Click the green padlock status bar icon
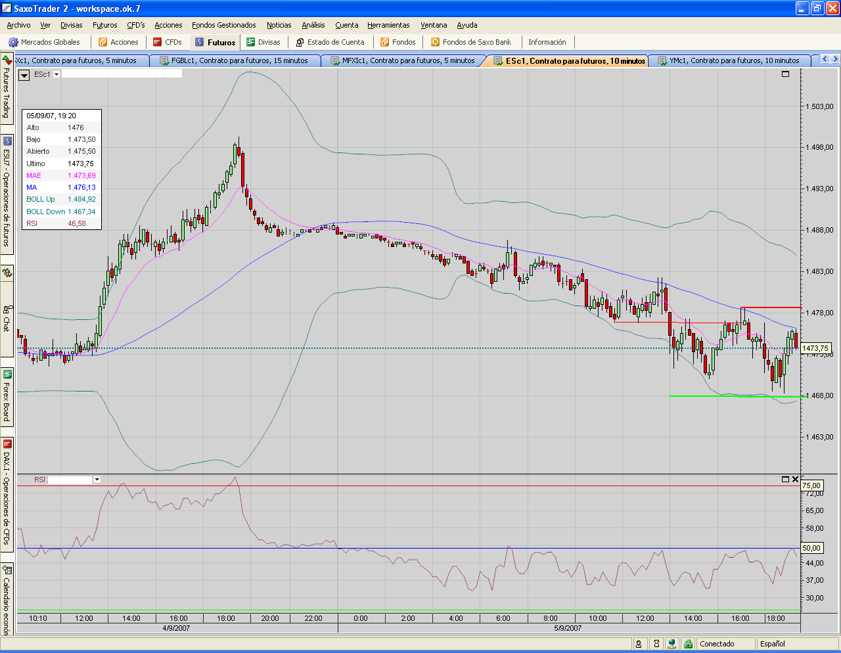 (687, 644)
